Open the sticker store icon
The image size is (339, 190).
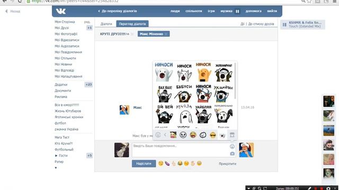[x=232, y=135]
